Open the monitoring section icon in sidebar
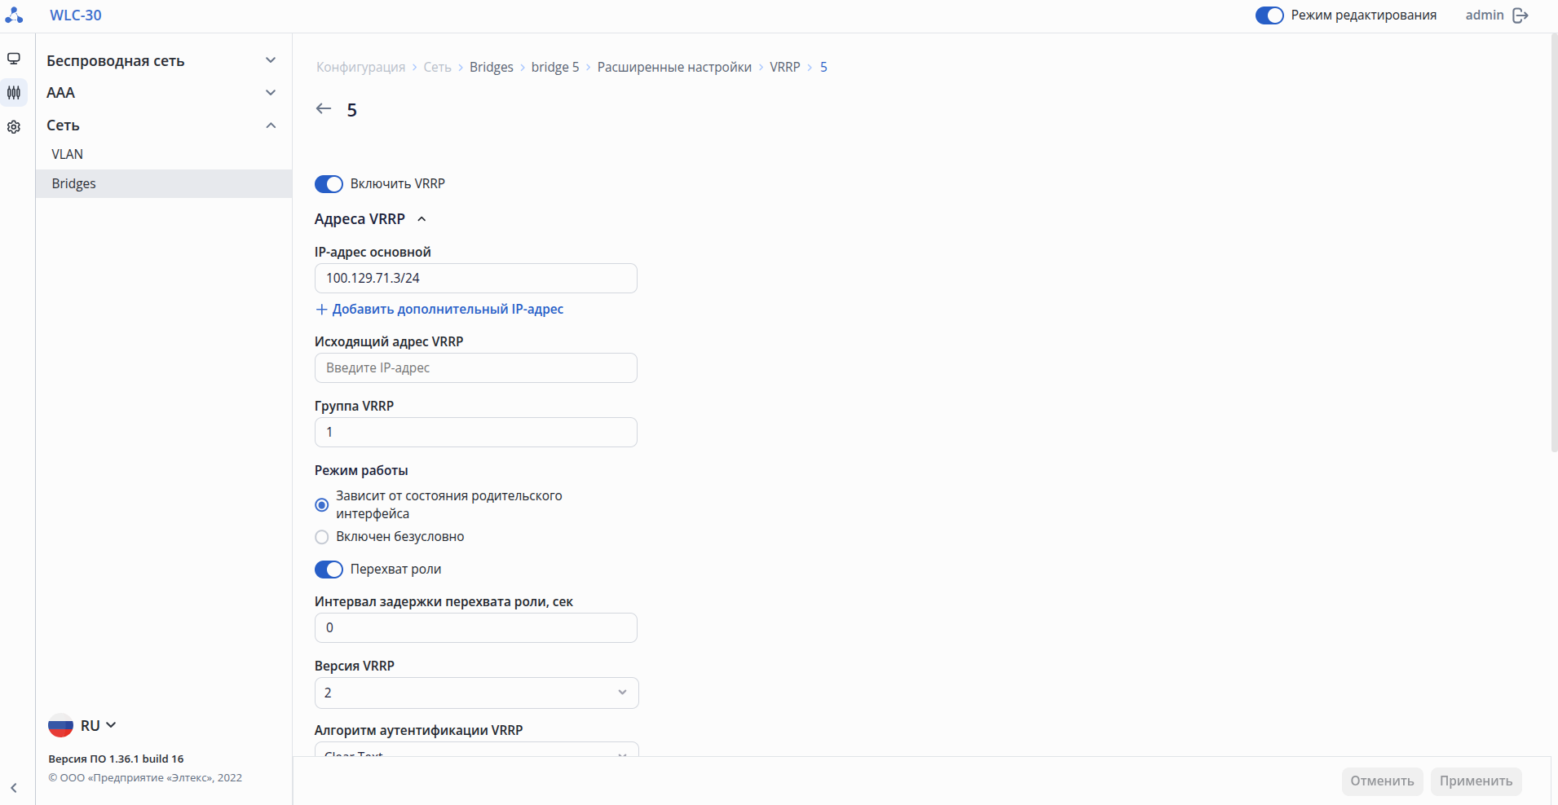The width and height of the screenshot is (1558, 805). tap(14, 59)
